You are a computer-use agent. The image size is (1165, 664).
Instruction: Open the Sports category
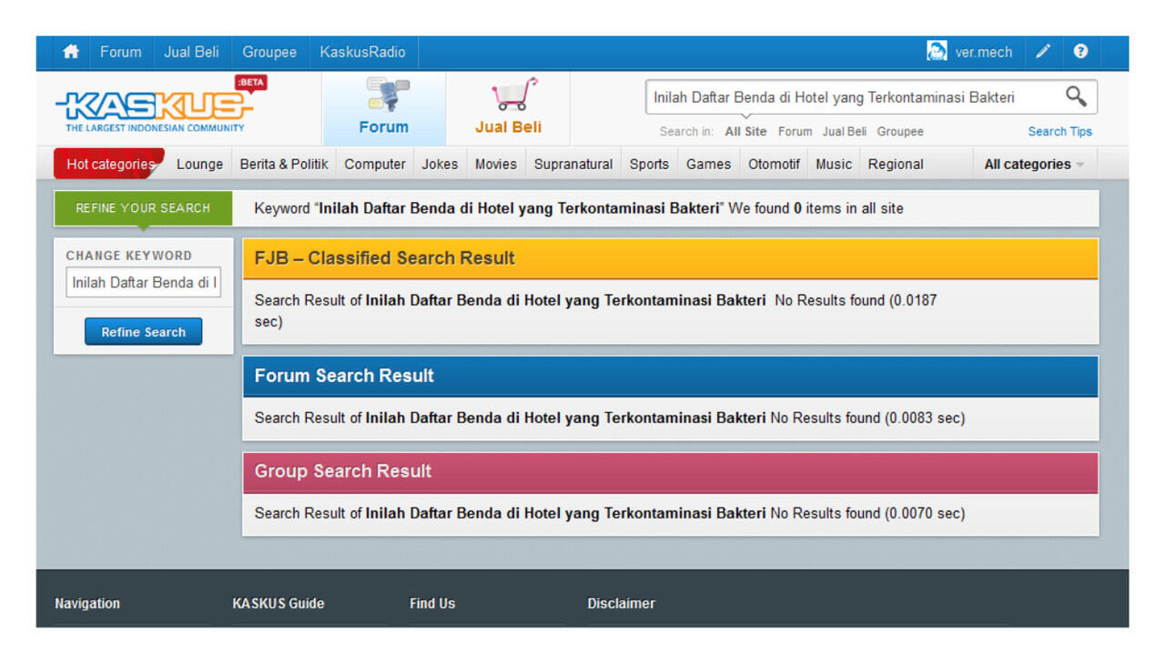(649, 165)
